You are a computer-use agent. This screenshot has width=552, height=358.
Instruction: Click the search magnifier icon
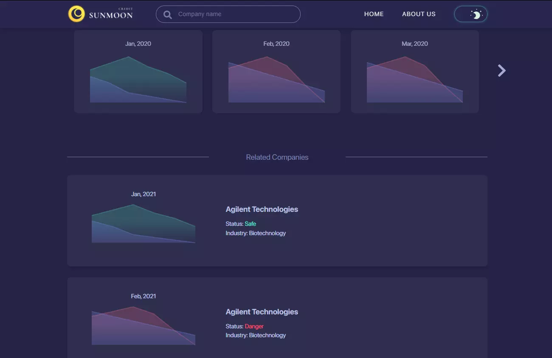168,15
